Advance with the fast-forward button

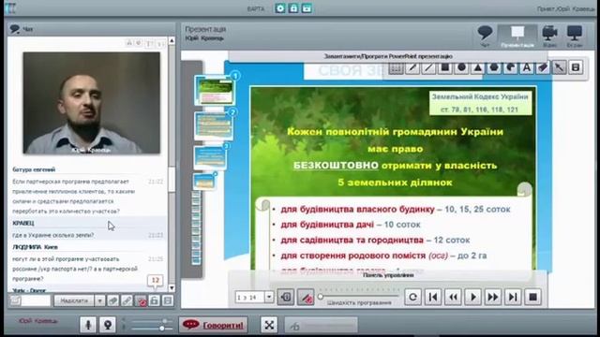(493, 297)
